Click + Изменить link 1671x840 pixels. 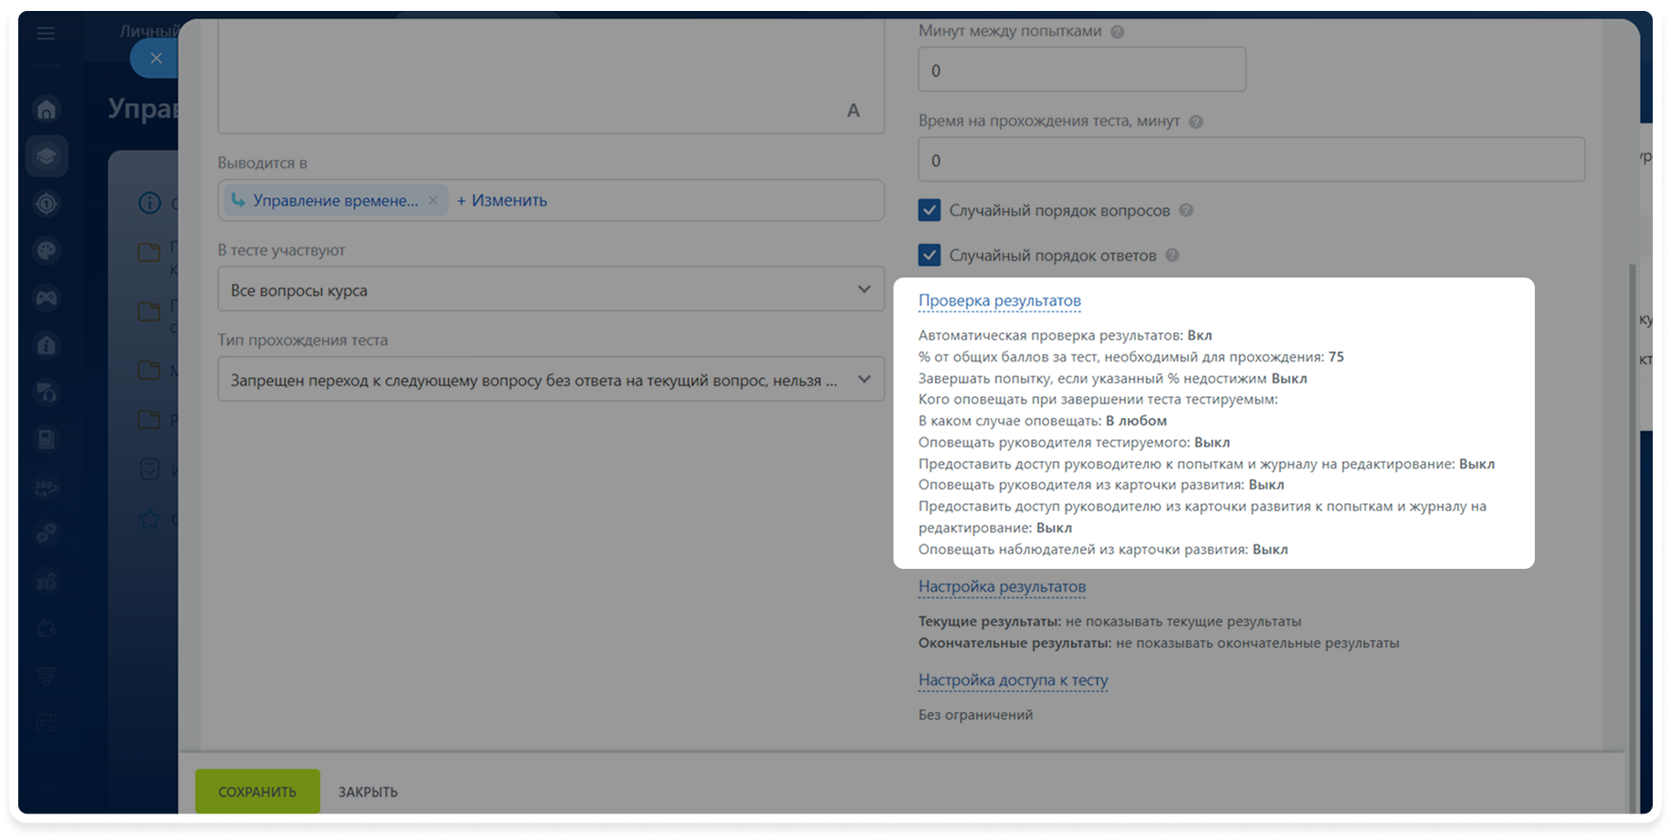[501, 200]
